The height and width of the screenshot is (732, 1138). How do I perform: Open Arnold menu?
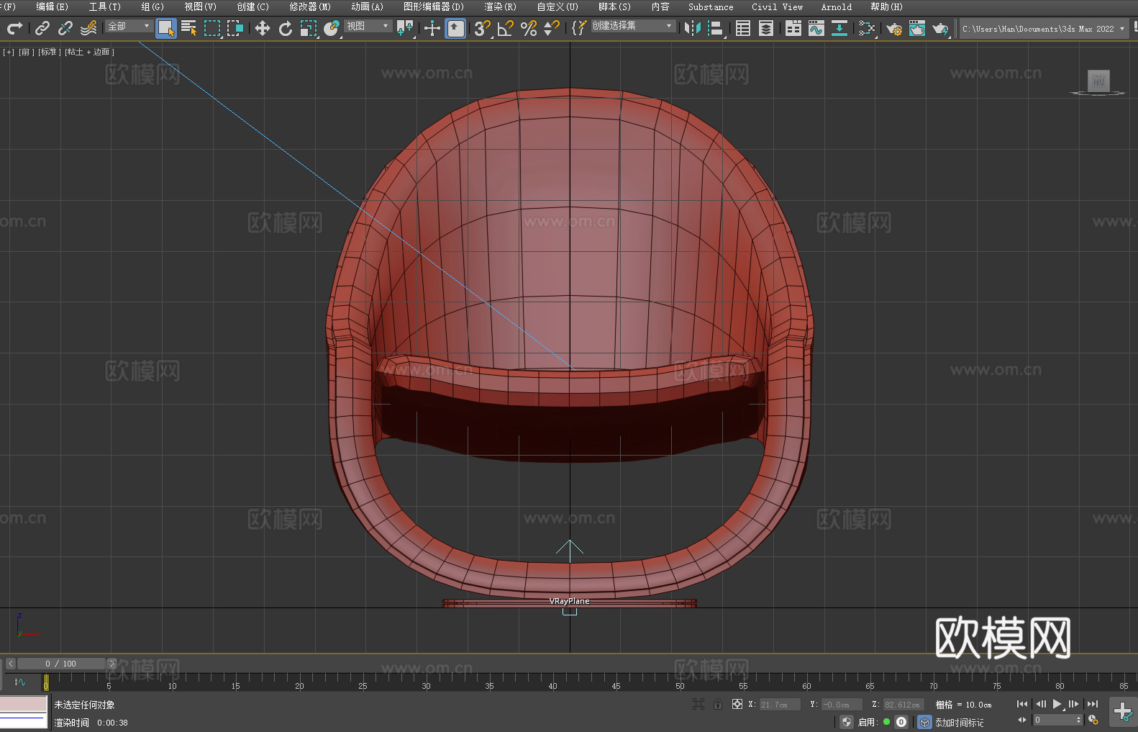[x=836, y=6]
